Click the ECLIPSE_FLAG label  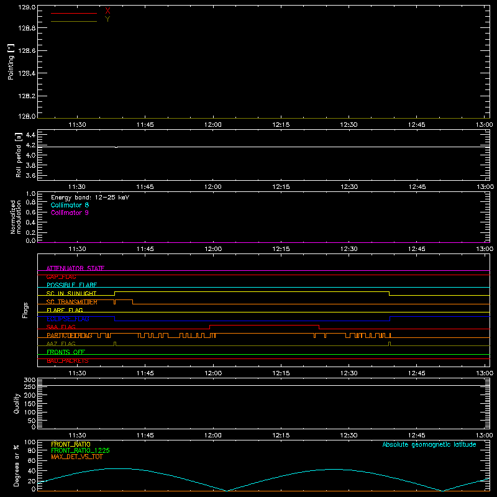tap(68, 319)
